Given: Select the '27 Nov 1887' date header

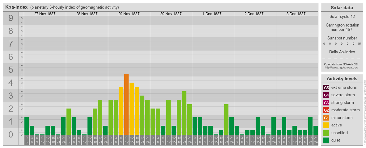Looking at the screenshot, I should [45, 14].
